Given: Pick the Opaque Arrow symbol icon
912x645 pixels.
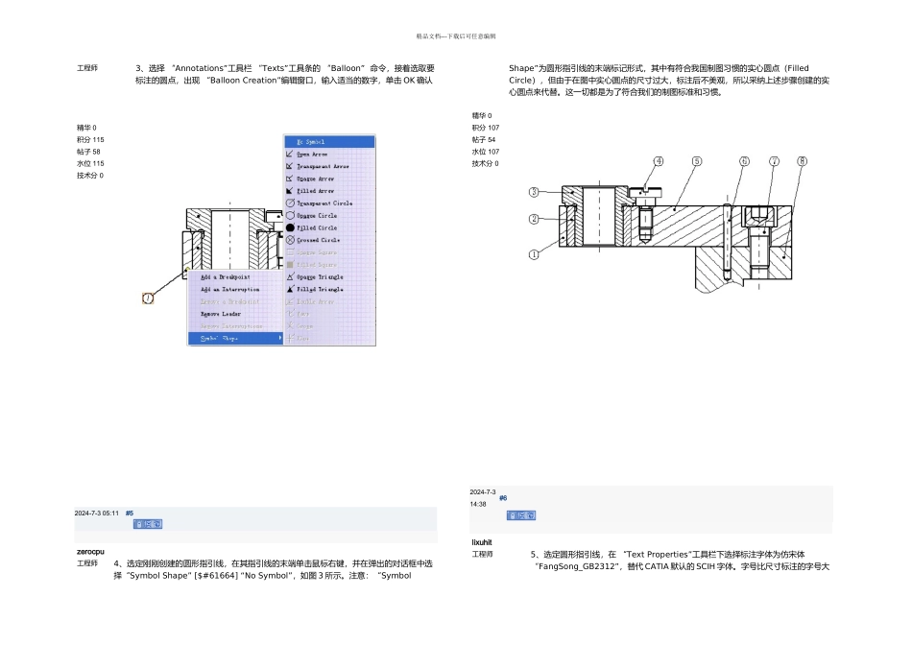Looking at the screenshot, I should click(290, 179).
